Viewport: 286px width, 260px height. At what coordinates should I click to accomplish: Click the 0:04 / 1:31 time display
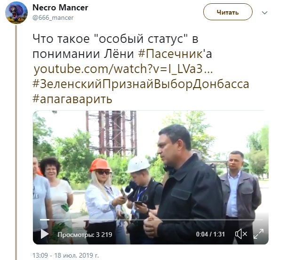pos(210,234)
